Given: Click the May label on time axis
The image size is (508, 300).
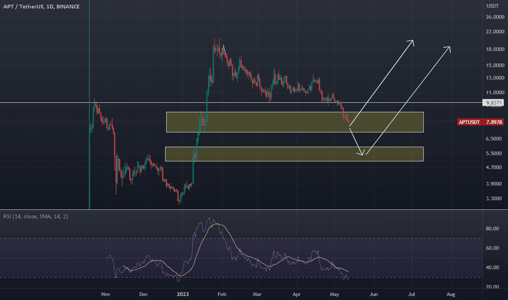Looking at the screenshot, I should [x=334, y=295].
